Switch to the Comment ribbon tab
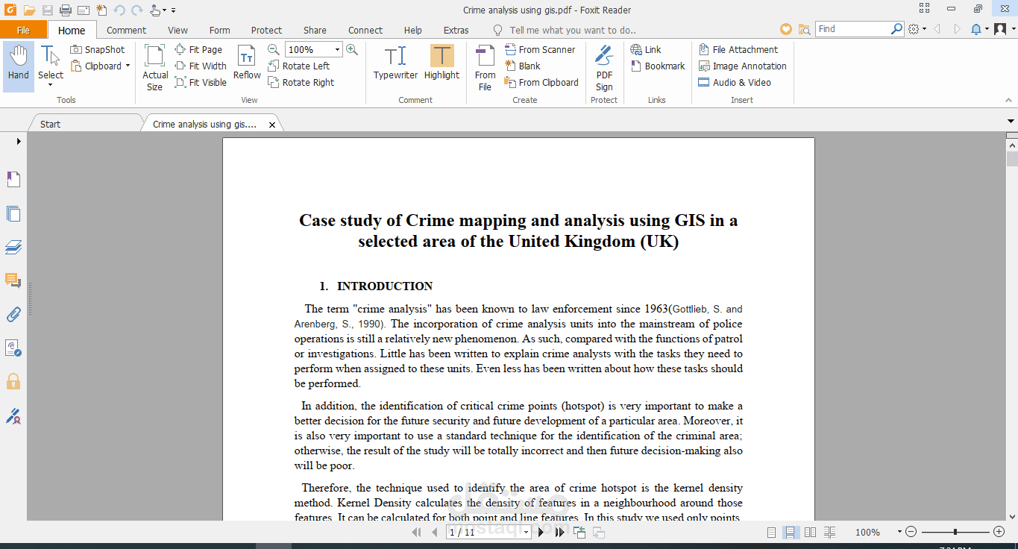 [126, 31]
